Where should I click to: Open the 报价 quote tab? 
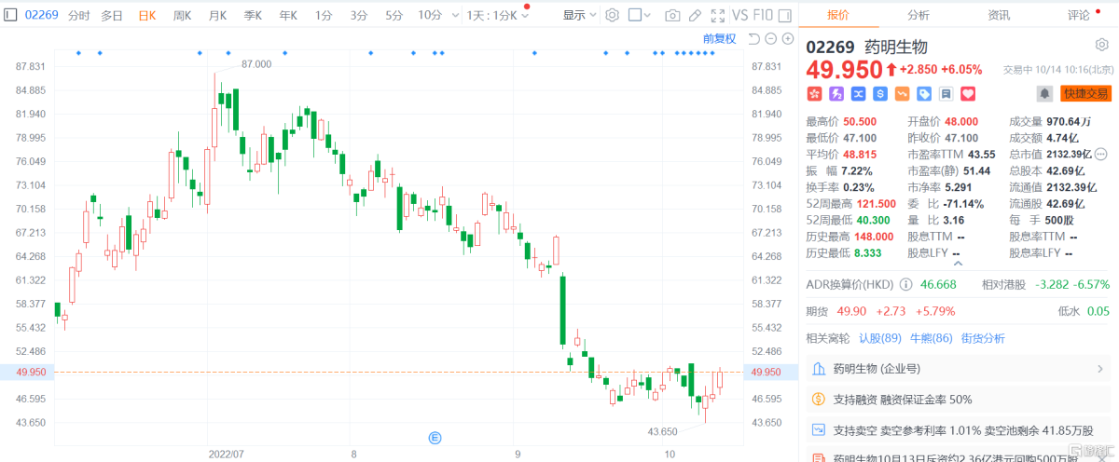[838, 14]
